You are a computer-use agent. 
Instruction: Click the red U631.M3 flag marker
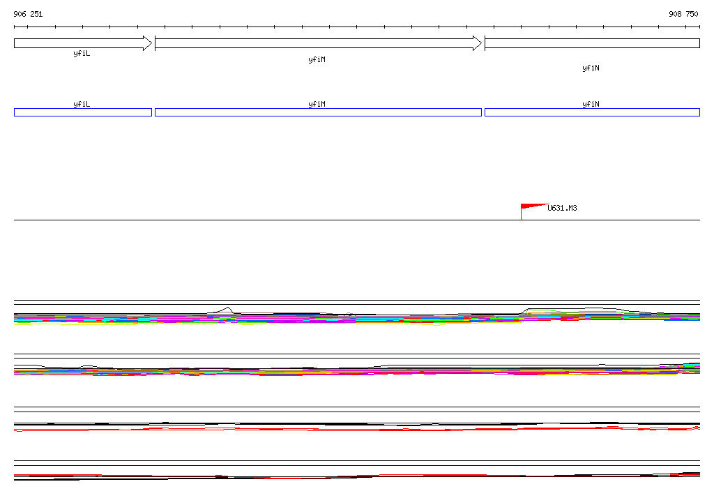[533, 211]
